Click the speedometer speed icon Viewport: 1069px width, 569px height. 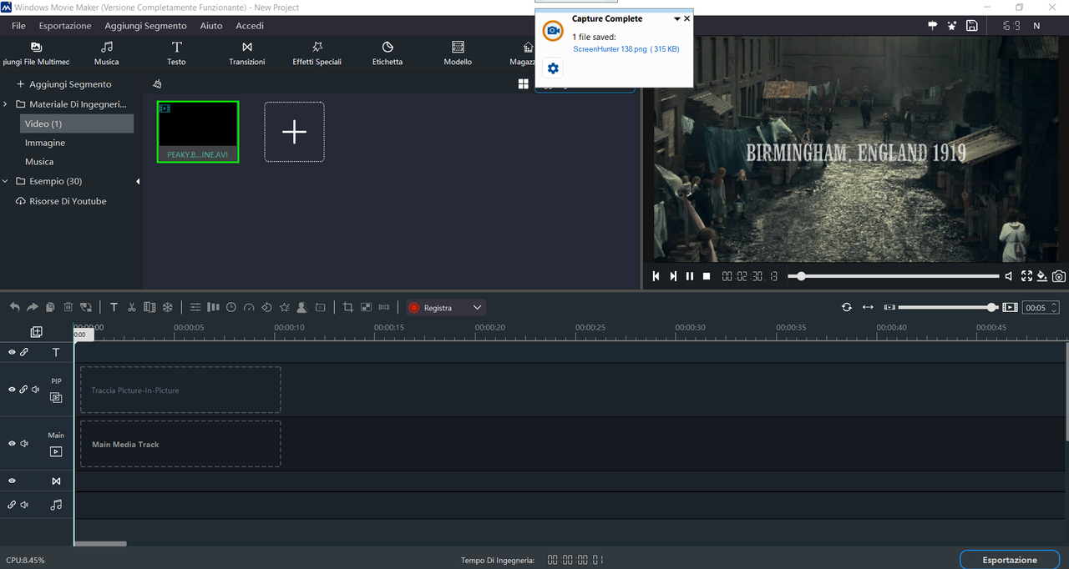(249, 307)
